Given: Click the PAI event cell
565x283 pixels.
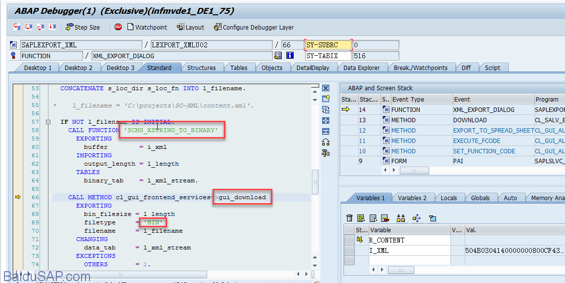Looking at the screenshot, I should pyautogui.click(x=493, y=161).
